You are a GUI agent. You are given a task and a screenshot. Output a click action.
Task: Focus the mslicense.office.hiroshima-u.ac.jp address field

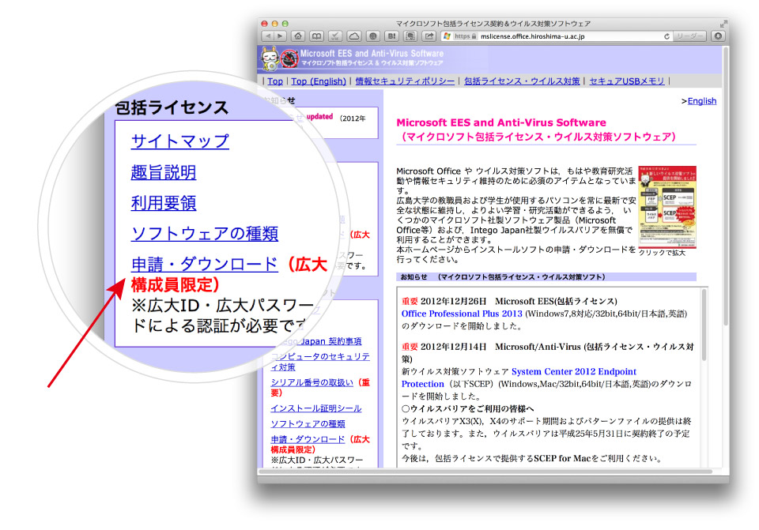coord(557,36)
